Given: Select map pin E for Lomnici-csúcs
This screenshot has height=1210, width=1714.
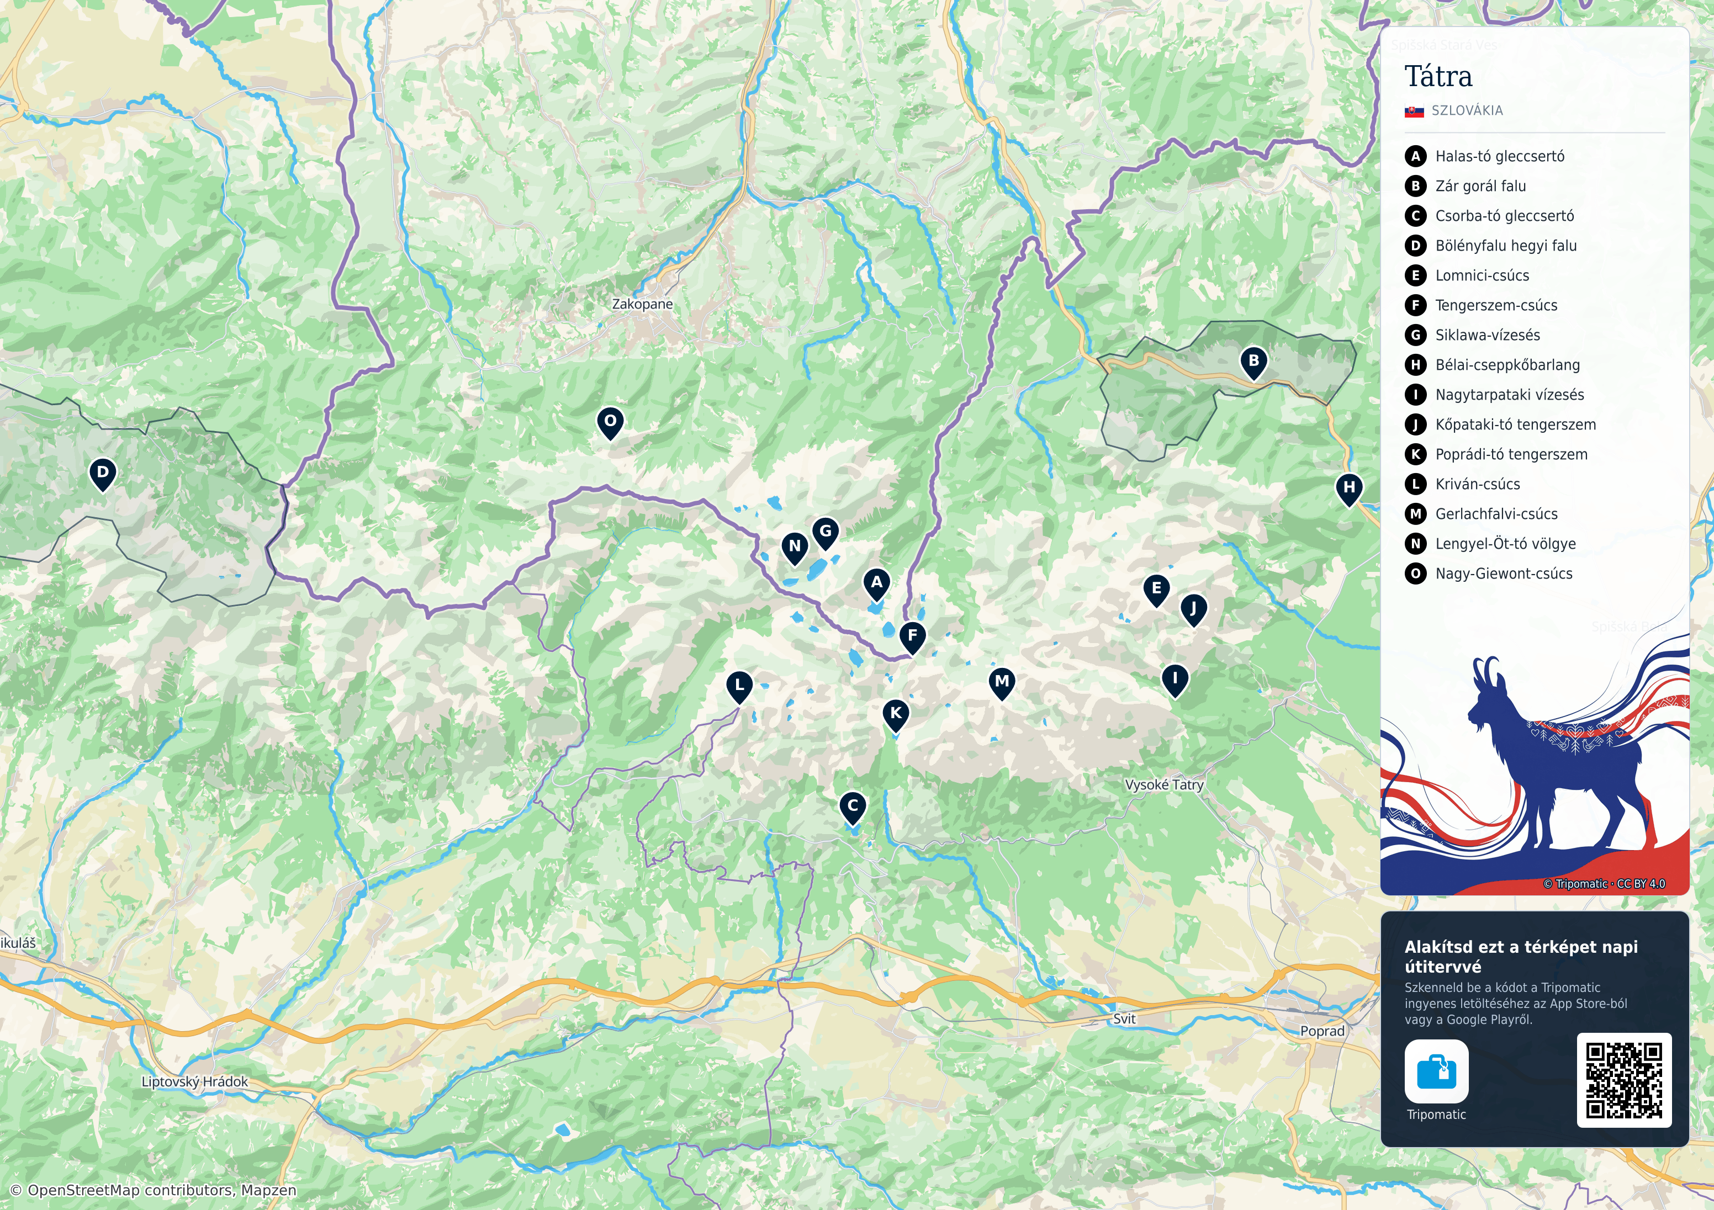Looking at the screenshot, I should 1156,591.
